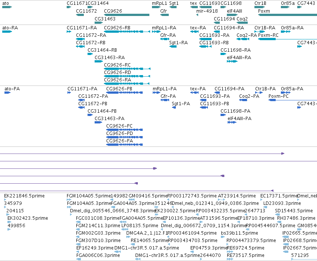Click the Sgt1 gene label
317x261 pixels.
(x=174, y=3)
